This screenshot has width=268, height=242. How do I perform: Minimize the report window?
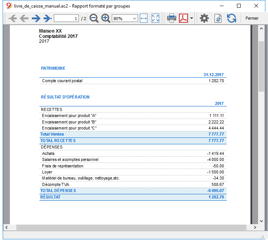click(x=222, y=6)
